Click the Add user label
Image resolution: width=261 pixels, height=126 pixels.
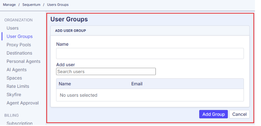coord(66,65)
